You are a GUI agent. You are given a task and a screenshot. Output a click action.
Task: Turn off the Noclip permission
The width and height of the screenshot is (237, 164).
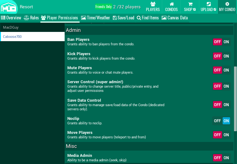[x=218, y=121]
